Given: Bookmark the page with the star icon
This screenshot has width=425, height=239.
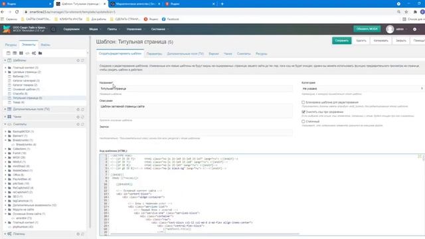Looking at the screenshot, I should point(406,12).
